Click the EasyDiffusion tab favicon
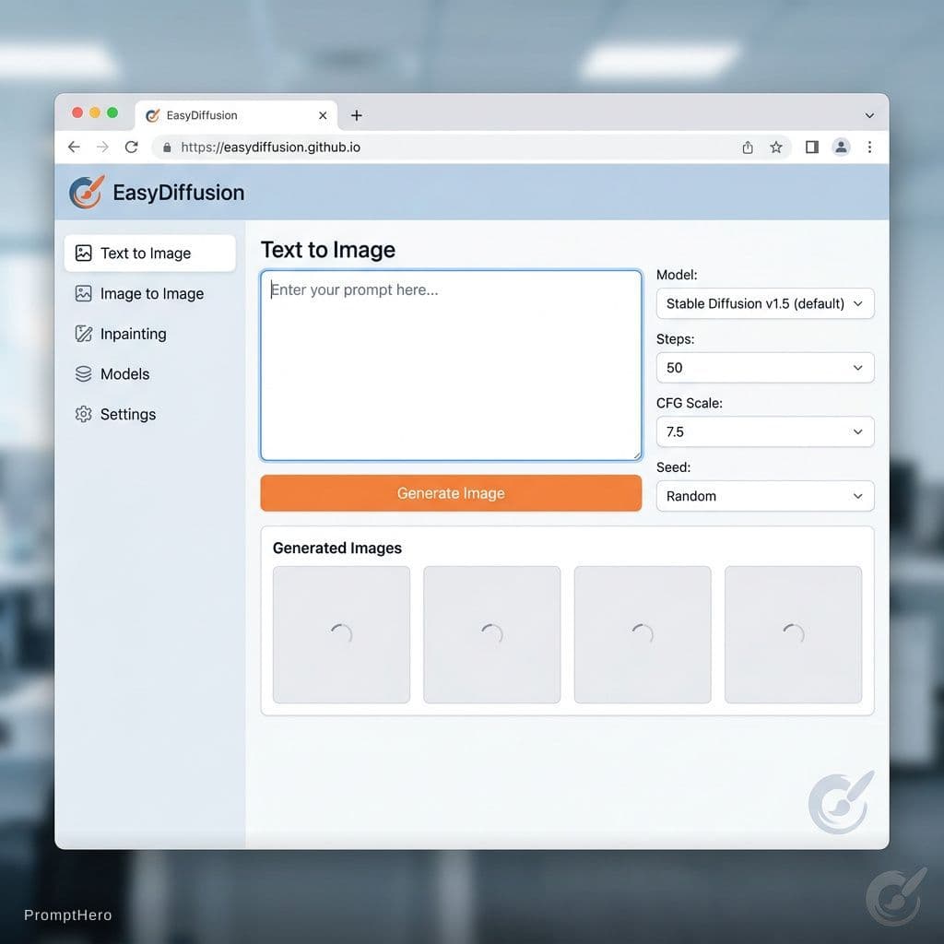This screenshot has height=944, width=944. click(x=153, y=115)
